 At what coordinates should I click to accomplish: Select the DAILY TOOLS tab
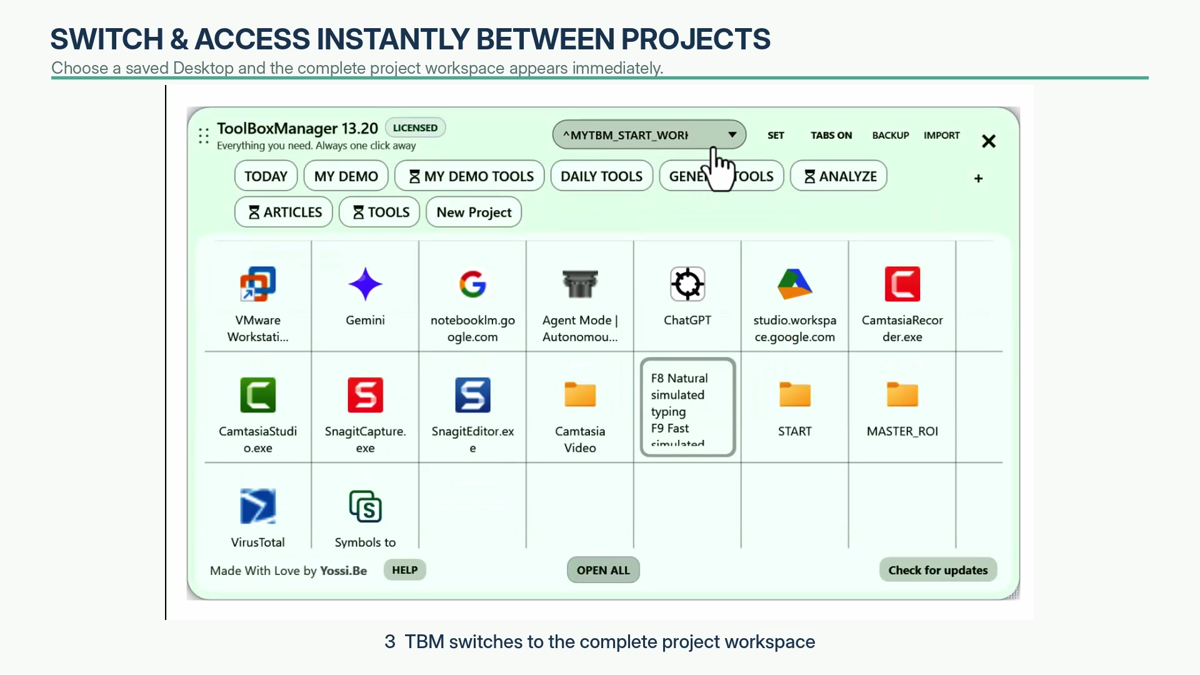(601, 176)
